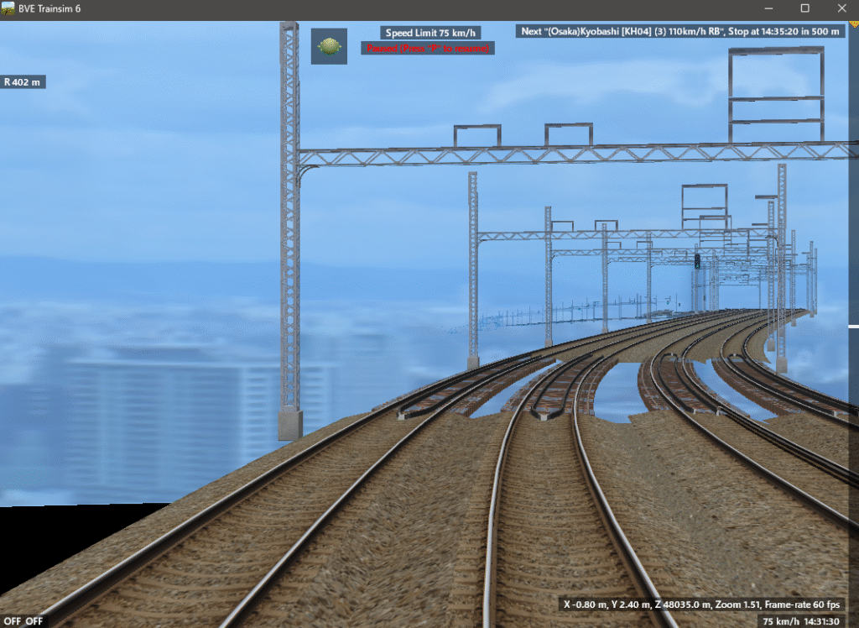Viewport: 859px width, 628px height.
Task: Click the red Paused resume message
Action: [x=428, y=49]
